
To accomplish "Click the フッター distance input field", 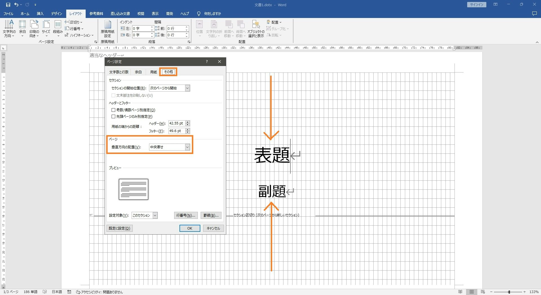I will [177, 131].
